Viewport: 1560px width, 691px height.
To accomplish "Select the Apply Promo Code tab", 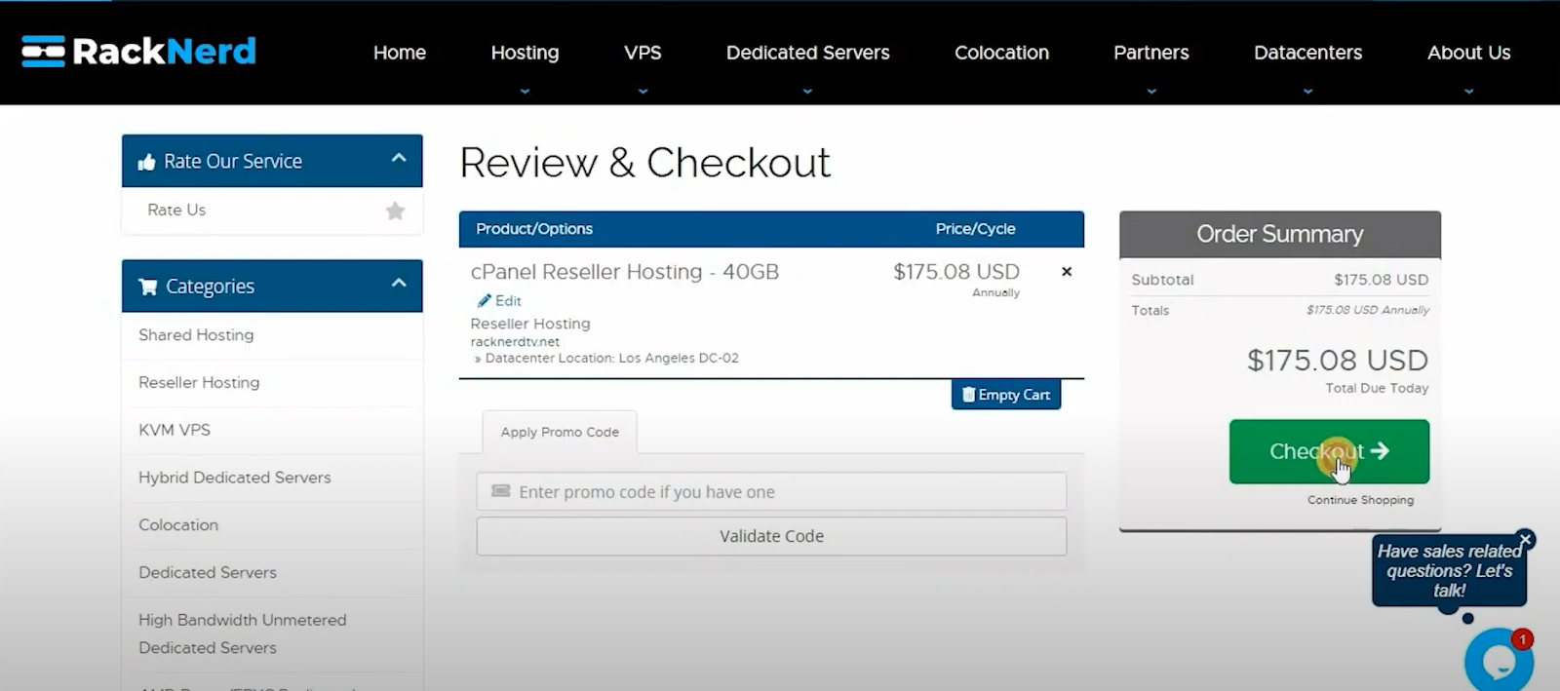I will [560, 432].
